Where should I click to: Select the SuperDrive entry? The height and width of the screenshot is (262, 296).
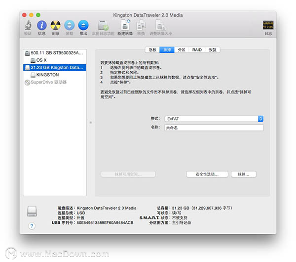coord(55,82)
